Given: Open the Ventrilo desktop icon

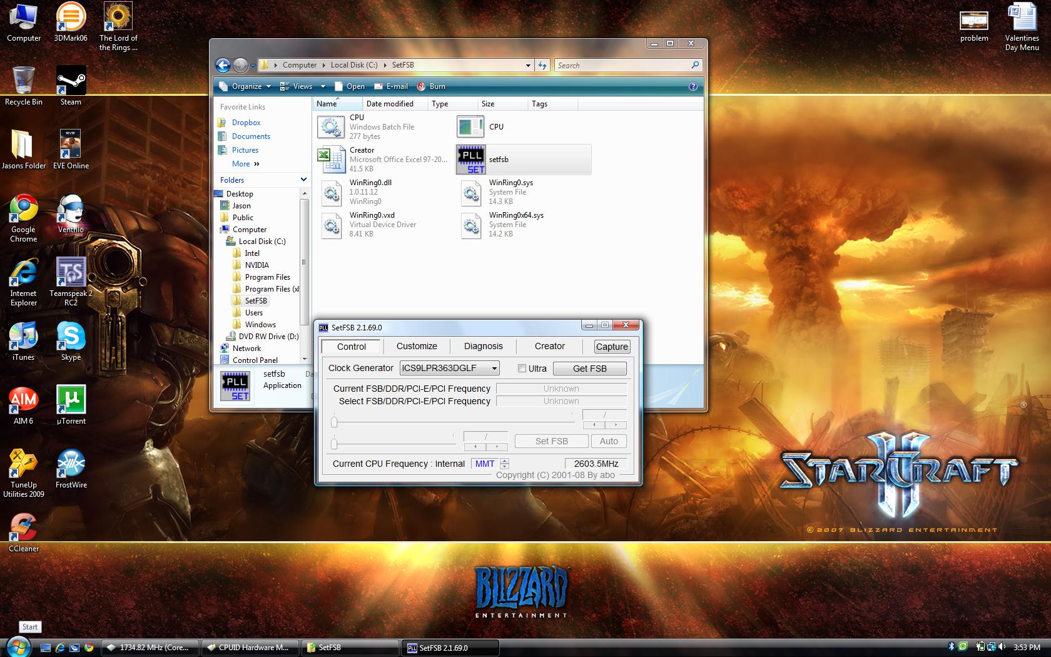Looking at the screenshot, I should coord(71,213).
